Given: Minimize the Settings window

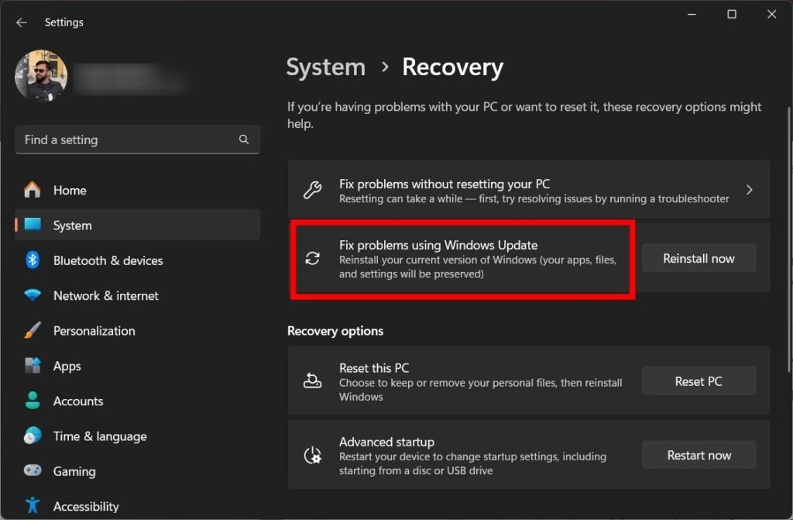Looking at the screenshot, I should pos(692,14).
